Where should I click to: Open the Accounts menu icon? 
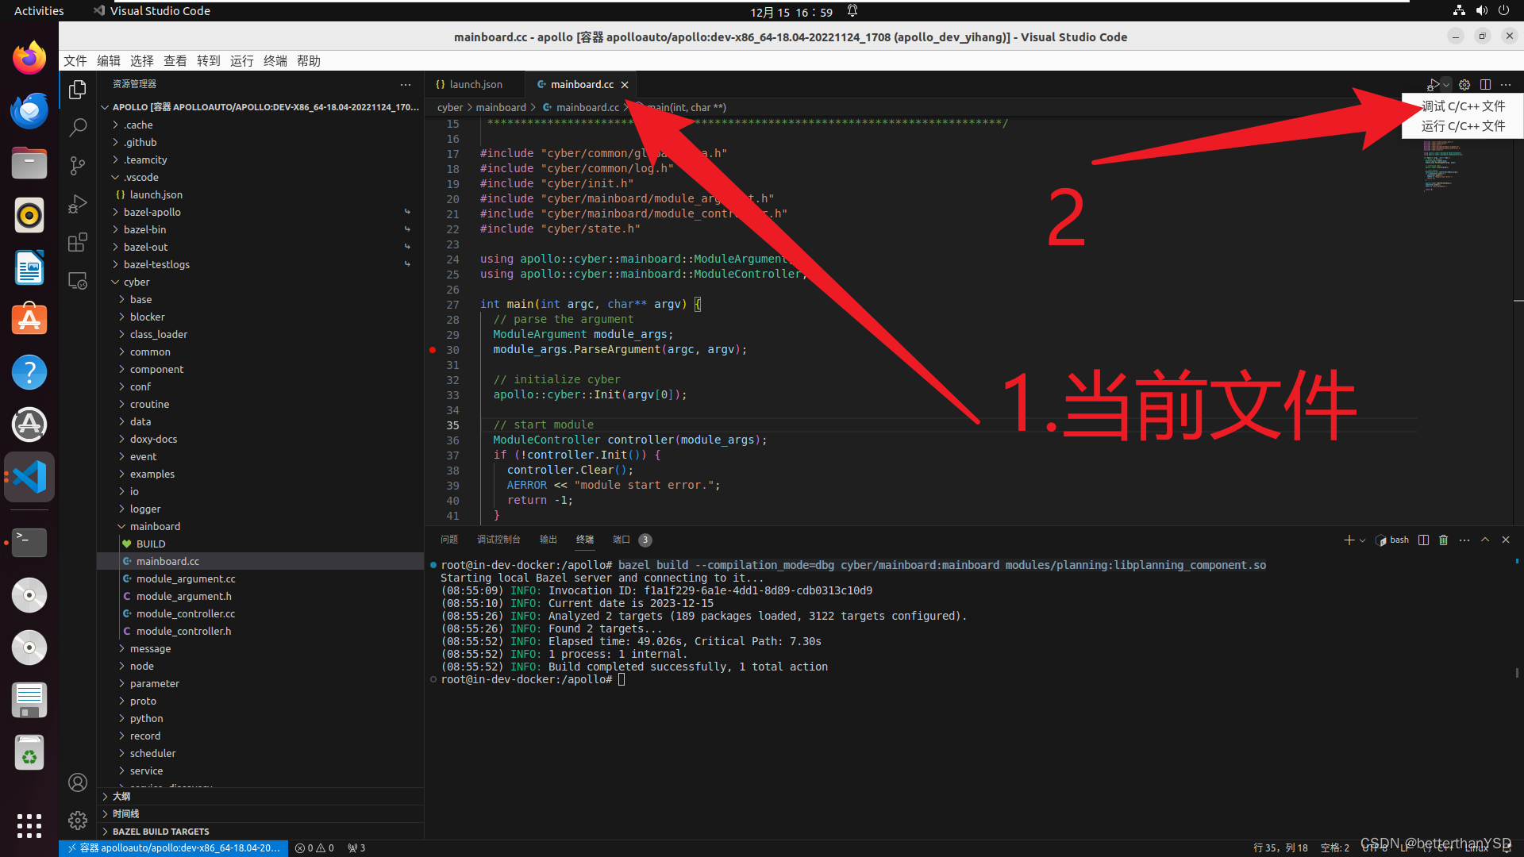[x=78, y=782]
